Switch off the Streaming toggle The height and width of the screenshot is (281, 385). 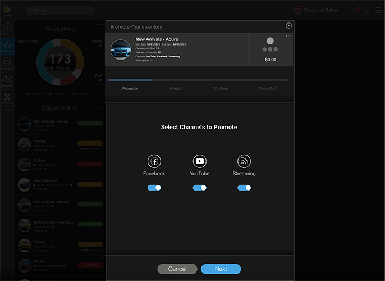[244, 188]
